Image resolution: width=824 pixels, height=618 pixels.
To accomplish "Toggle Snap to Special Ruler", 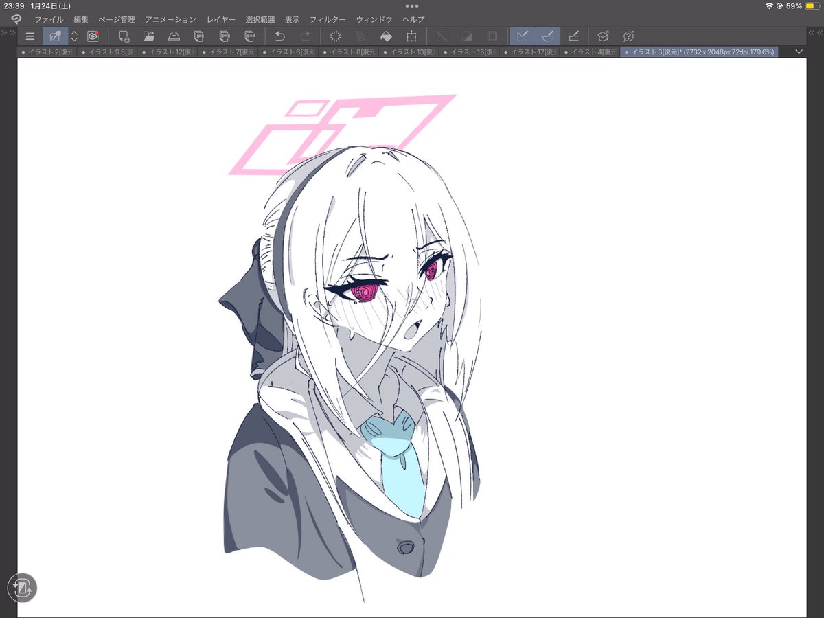I will (548, 36).
